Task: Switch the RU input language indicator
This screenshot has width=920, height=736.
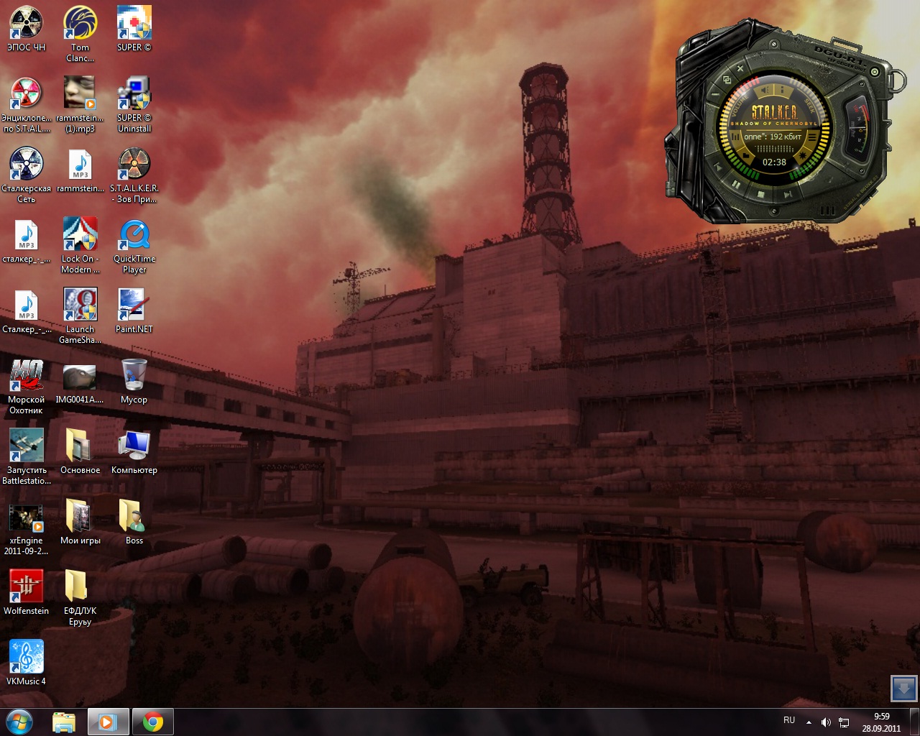Action: [789, 720]
